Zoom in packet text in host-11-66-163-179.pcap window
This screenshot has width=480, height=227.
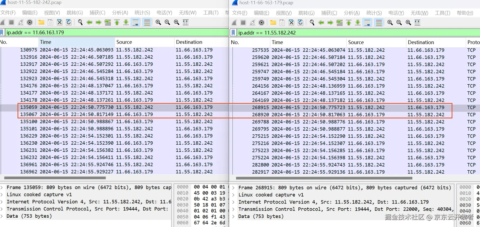(390, 22)
